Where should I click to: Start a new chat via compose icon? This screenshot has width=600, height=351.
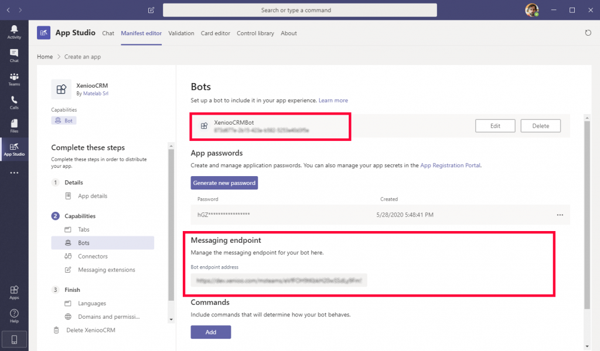point(151,10)
